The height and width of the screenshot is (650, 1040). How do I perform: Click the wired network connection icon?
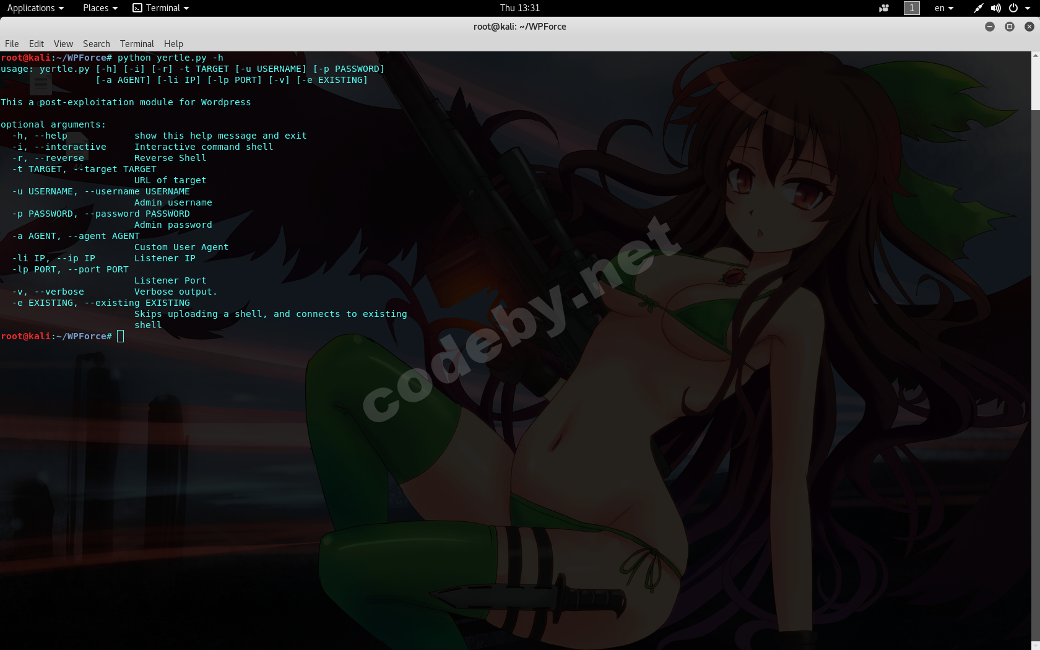(978, 8)
